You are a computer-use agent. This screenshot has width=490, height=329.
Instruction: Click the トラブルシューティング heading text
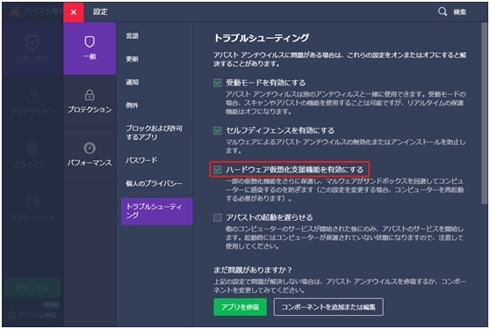click(262, 38)
